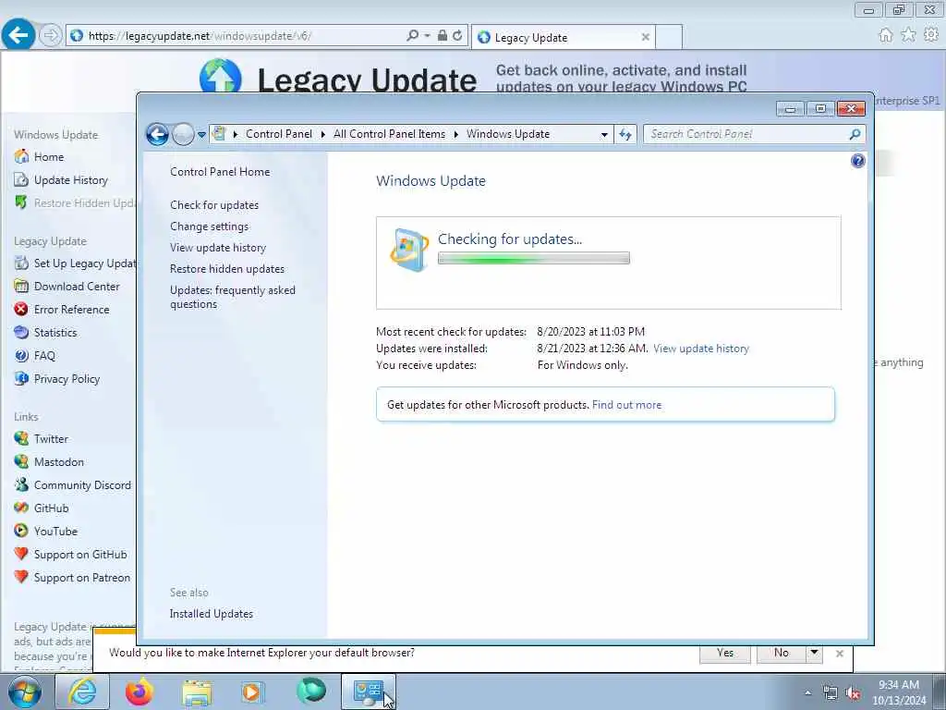Click the Set Up Legacy Update icon

click(21, 263)
